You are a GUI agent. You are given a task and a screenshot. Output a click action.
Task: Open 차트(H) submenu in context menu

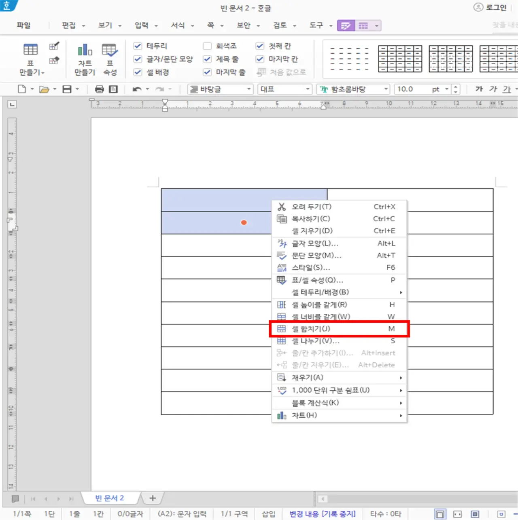point(339,415)
